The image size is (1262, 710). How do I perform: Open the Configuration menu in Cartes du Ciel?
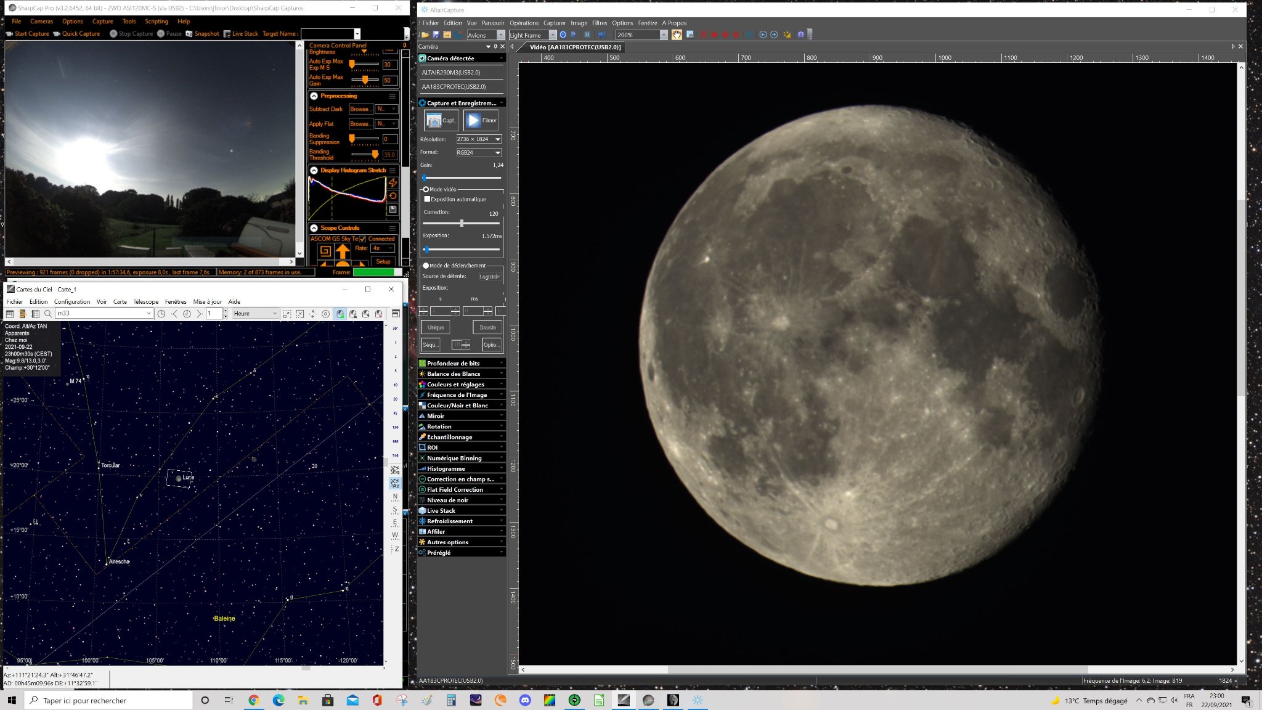coord(72,302)
